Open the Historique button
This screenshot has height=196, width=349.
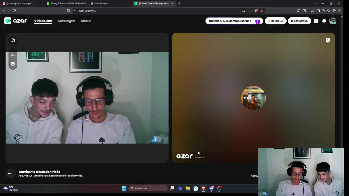coord(299,21)
